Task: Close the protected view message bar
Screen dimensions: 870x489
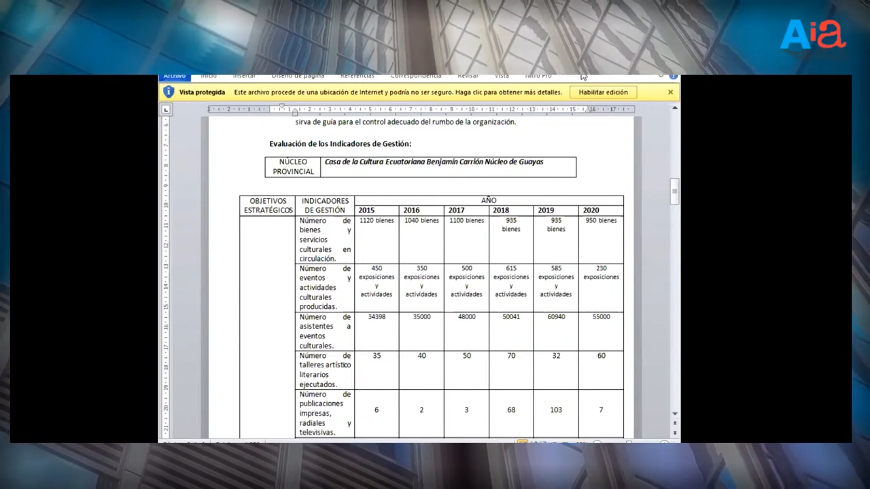Action: (x=670, y=92)
